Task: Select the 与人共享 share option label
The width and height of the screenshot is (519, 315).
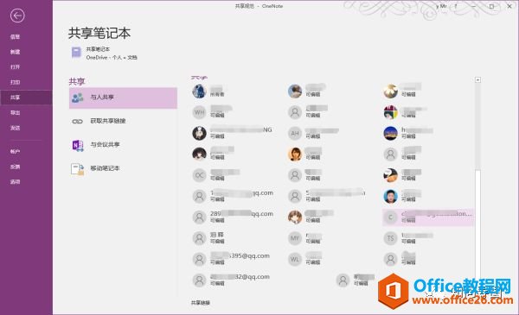Action: [x=102, y=97]
